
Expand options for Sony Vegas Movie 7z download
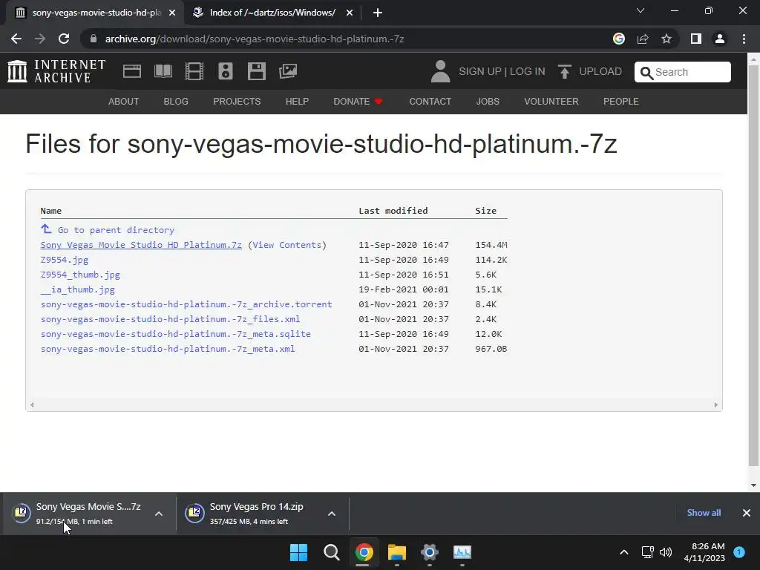coord(159,514)
